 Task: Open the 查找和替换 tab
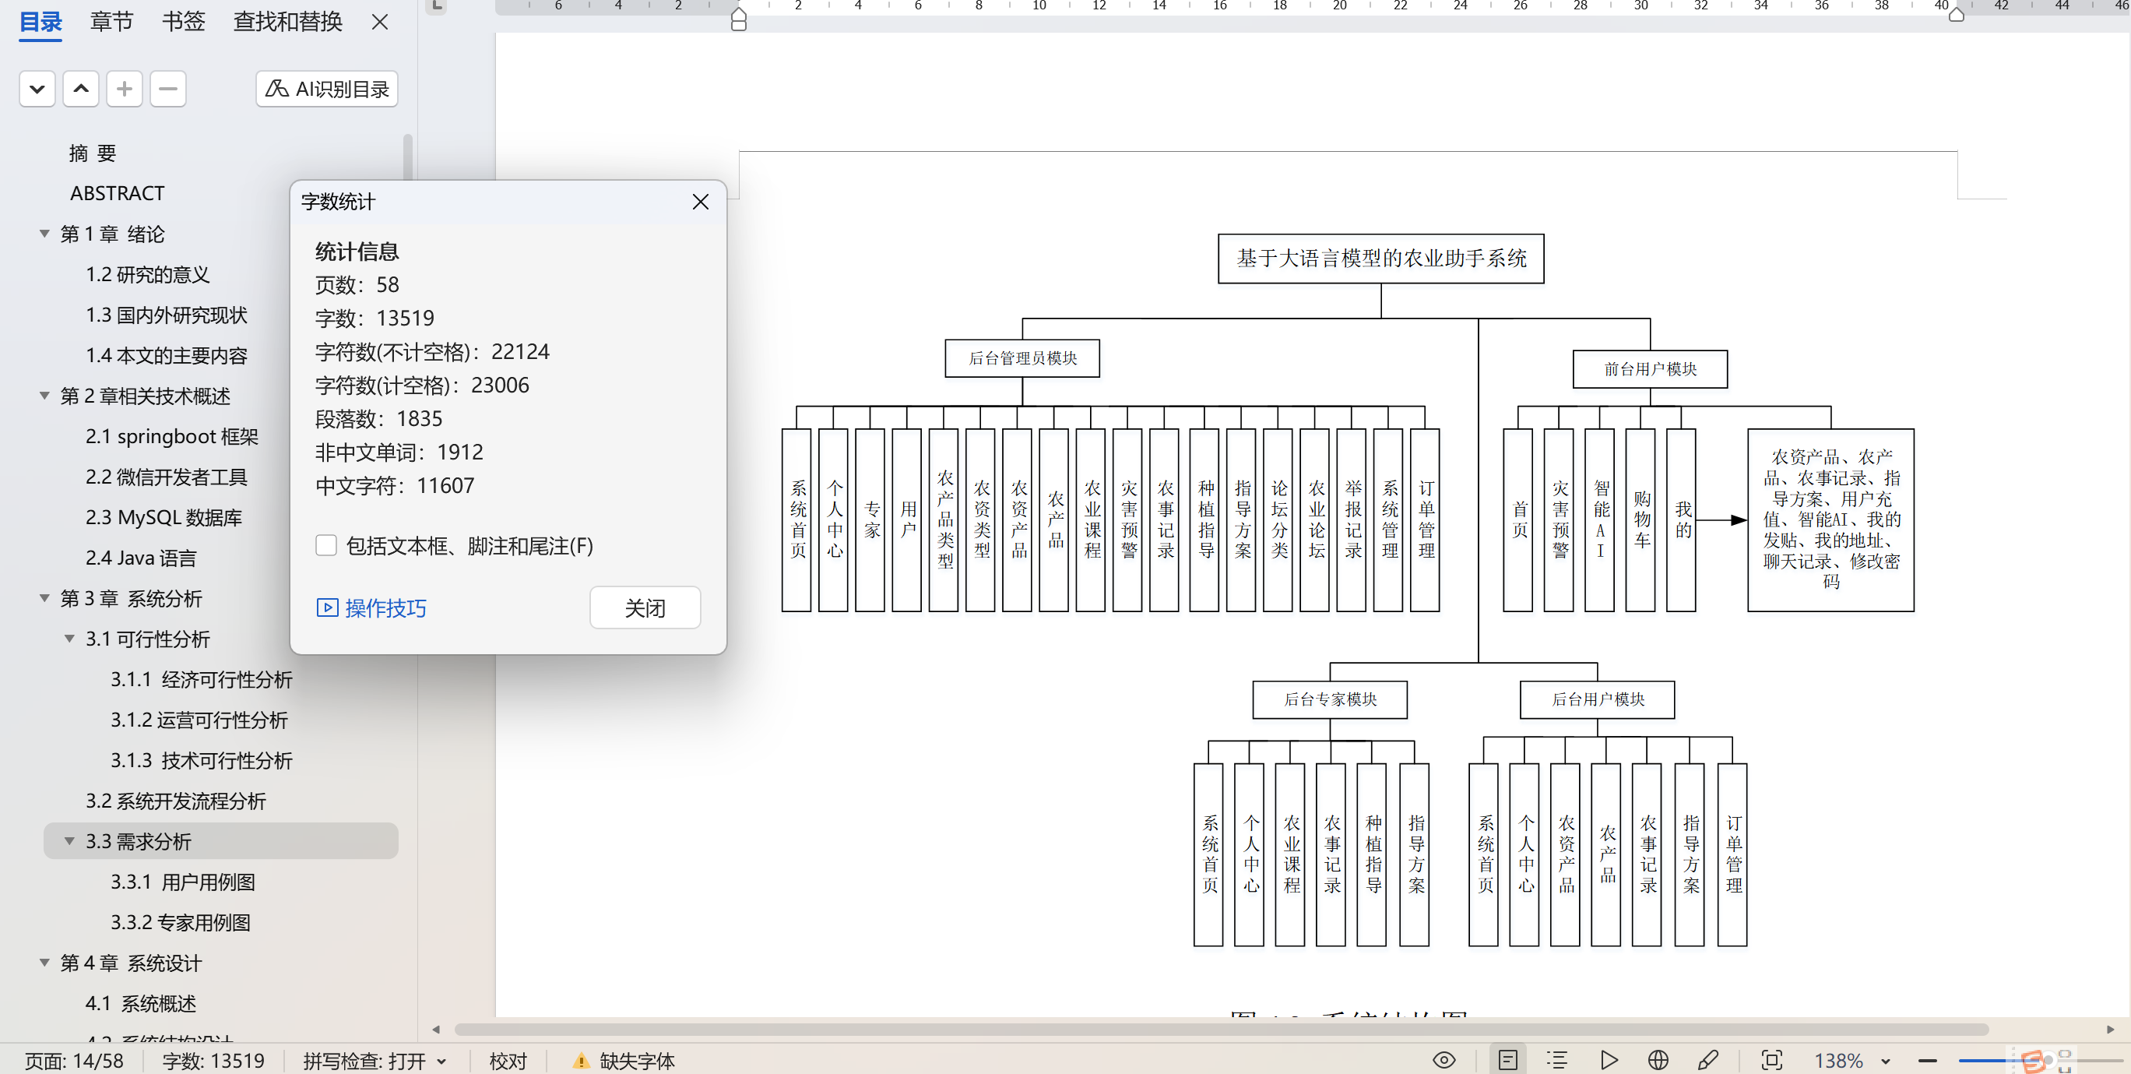pyautogui.click(x=287, y=21)
